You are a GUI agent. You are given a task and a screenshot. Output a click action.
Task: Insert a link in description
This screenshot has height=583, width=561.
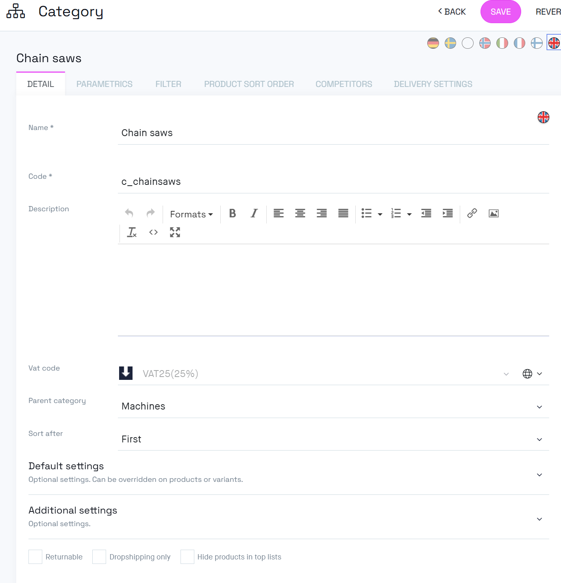pos(472,213)
